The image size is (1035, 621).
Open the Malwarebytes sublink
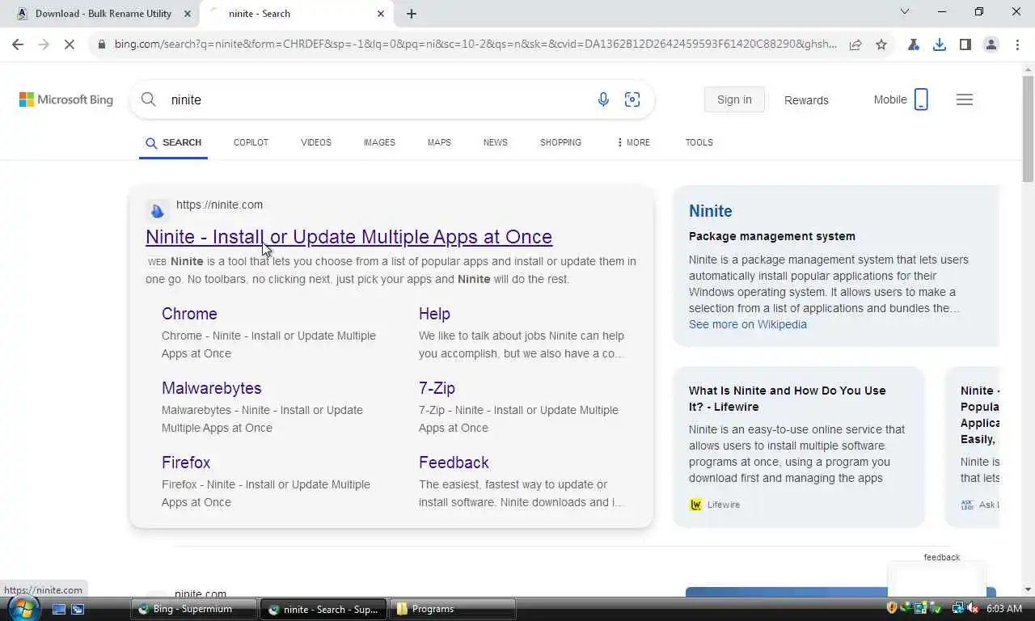[212, 388]
